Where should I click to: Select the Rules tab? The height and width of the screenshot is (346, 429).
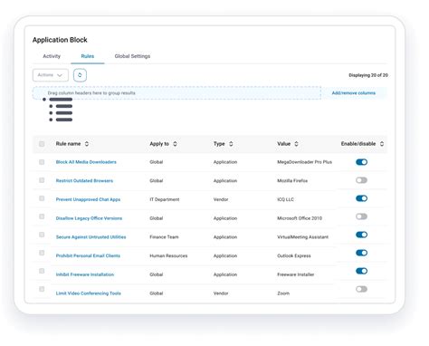(x=88, y=56)
